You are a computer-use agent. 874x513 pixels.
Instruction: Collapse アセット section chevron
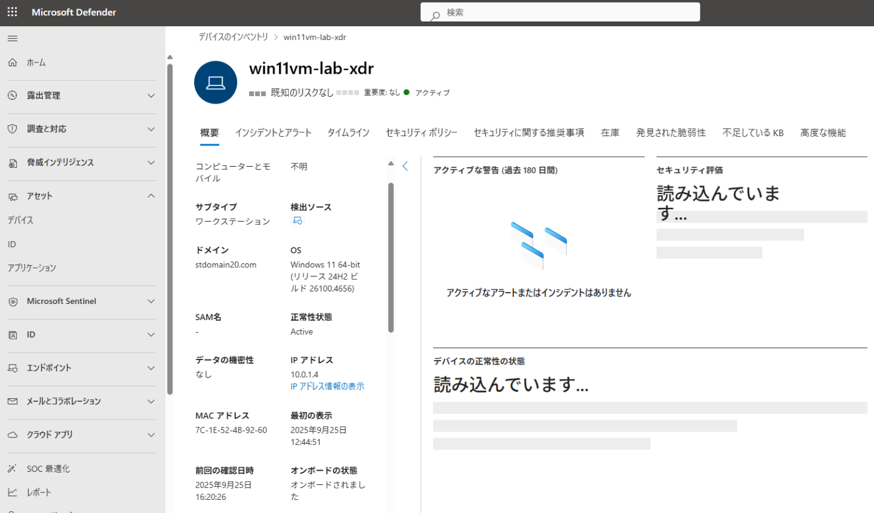150,195
